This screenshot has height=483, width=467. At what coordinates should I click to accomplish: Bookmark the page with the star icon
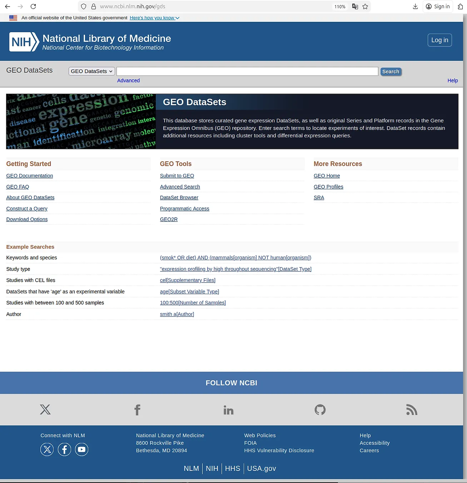tap(365, 7)
